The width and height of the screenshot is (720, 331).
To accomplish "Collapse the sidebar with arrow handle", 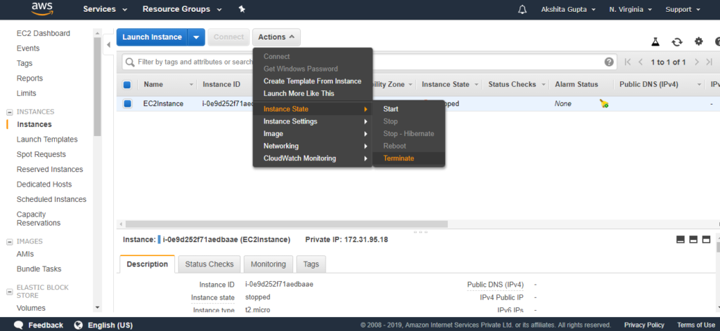I will (x=108, y=44).
